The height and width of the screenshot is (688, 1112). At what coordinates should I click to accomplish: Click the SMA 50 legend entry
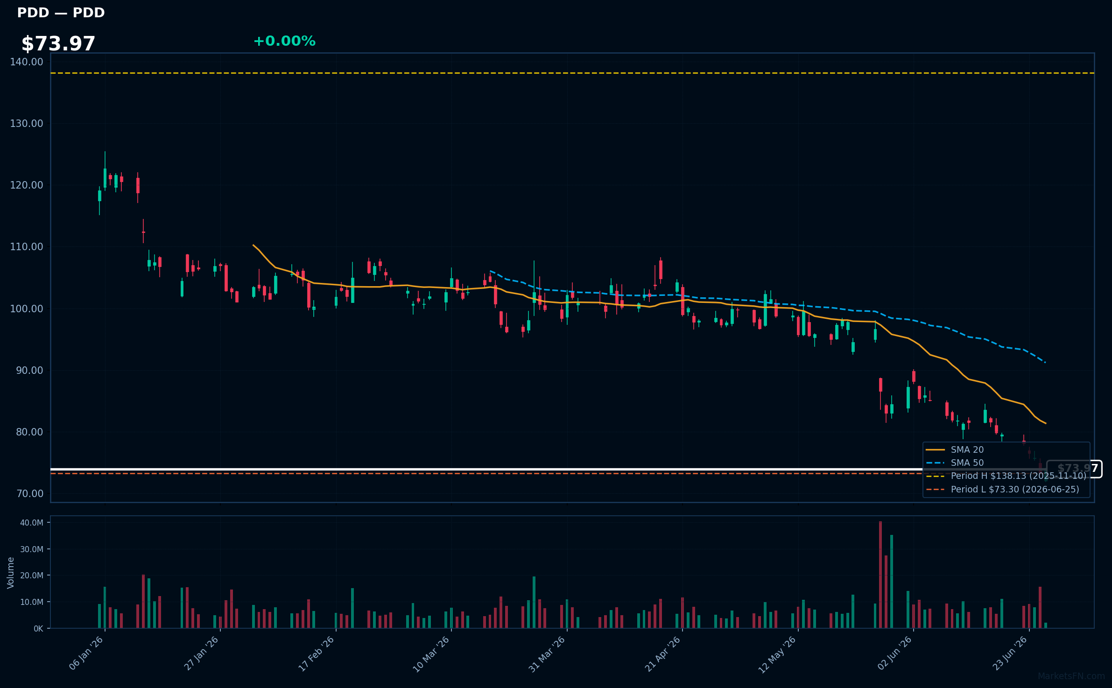tap(955, 463)
